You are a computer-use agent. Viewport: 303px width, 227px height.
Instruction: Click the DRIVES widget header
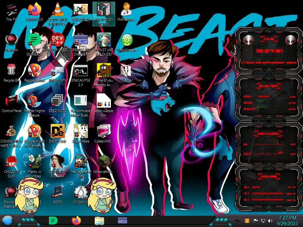click(x=269, y=176)
